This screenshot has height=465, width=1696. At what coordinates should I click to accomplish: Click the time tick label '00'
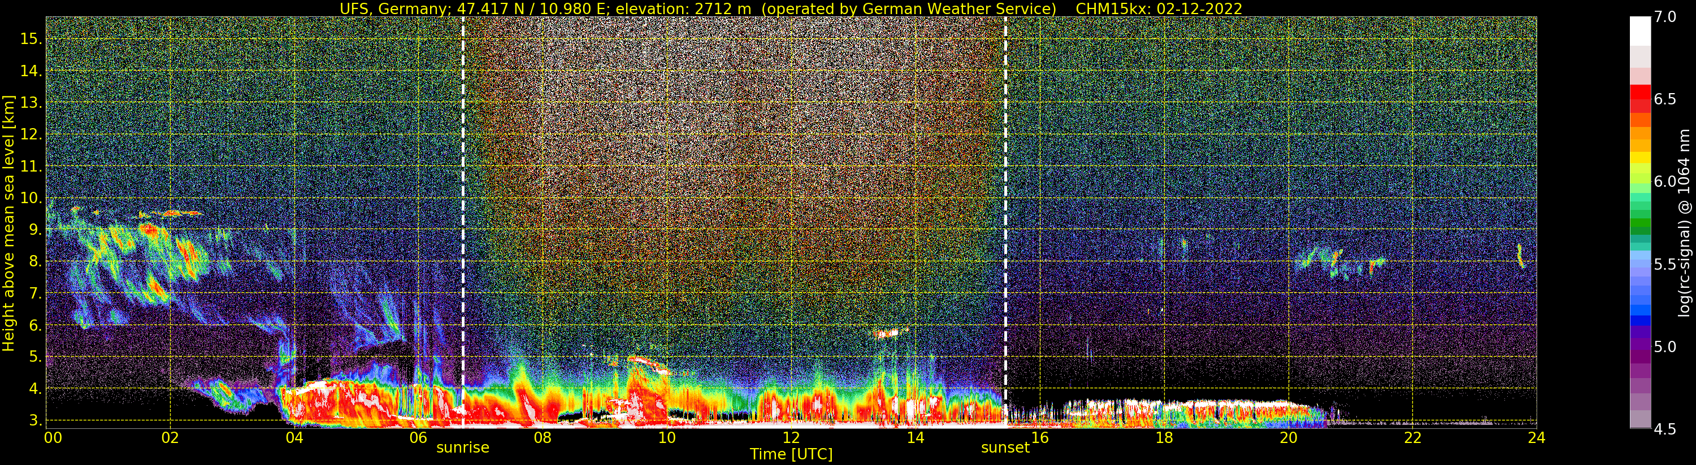[x=53, y=437]
